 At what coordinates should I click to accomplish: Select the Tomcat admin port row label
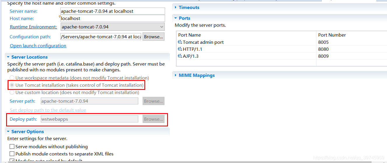203,42
